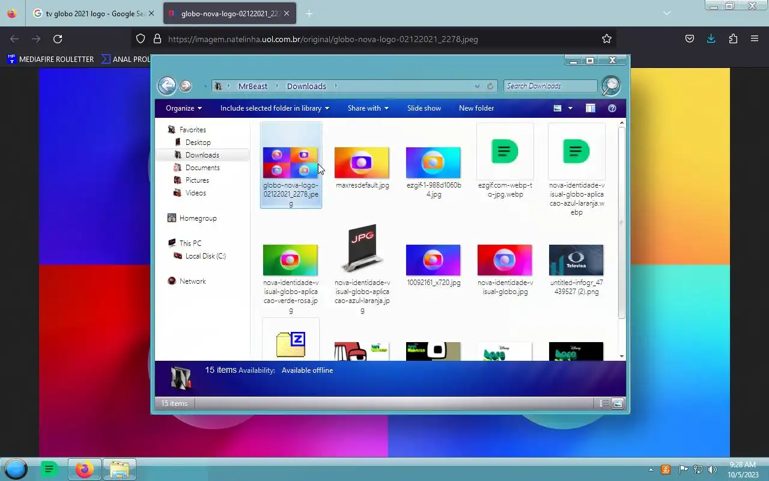Bookmark this page with the star icon
769x481 pixels.
pyautogui.click(x=607, y=39)
